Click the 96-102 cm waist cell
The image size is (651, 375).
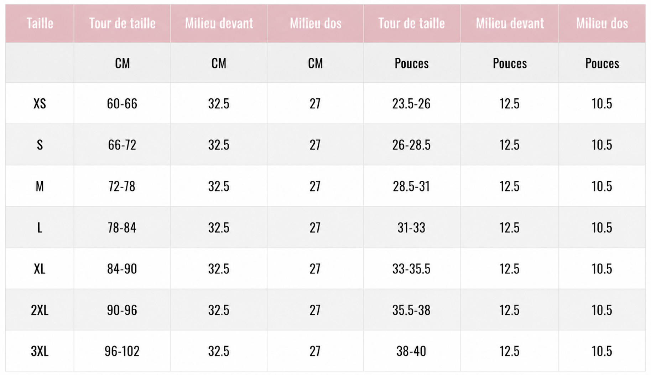coord(122,351)
